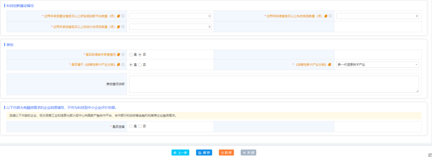The height and width of the screenshot is (157, 432).
Task: Focus the 研发或创新平台数量 input field
Action: (170, 16)
